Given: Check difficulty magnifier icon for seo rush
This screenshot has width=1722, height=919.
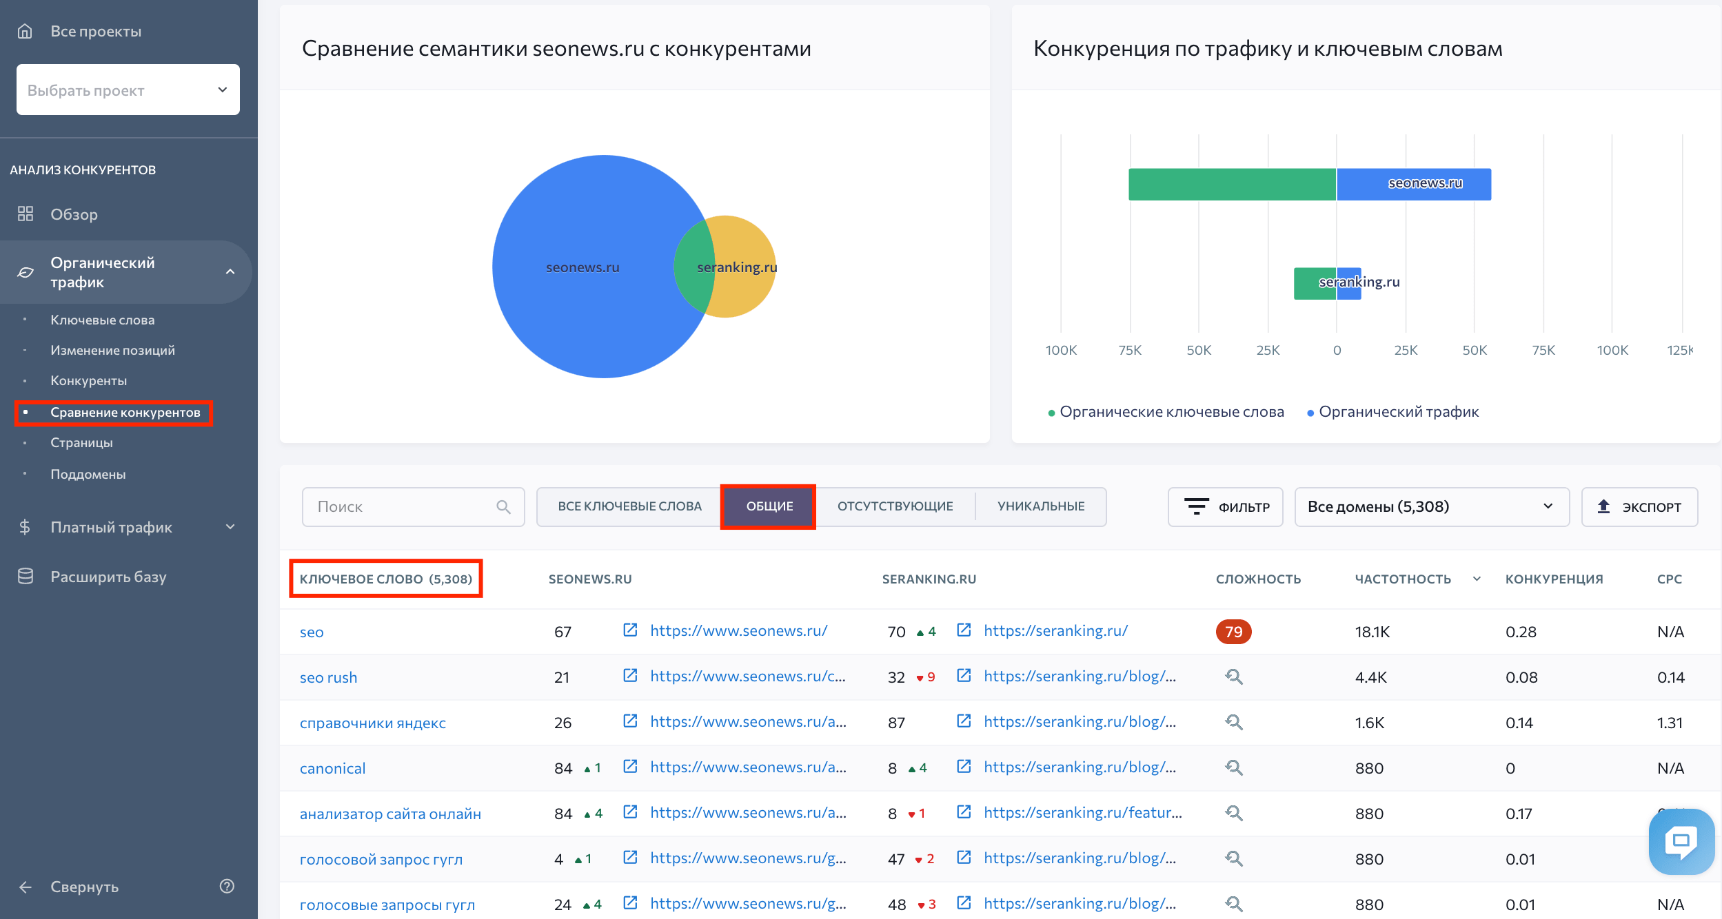Looking at the screenshot, I should point(1234,677).
